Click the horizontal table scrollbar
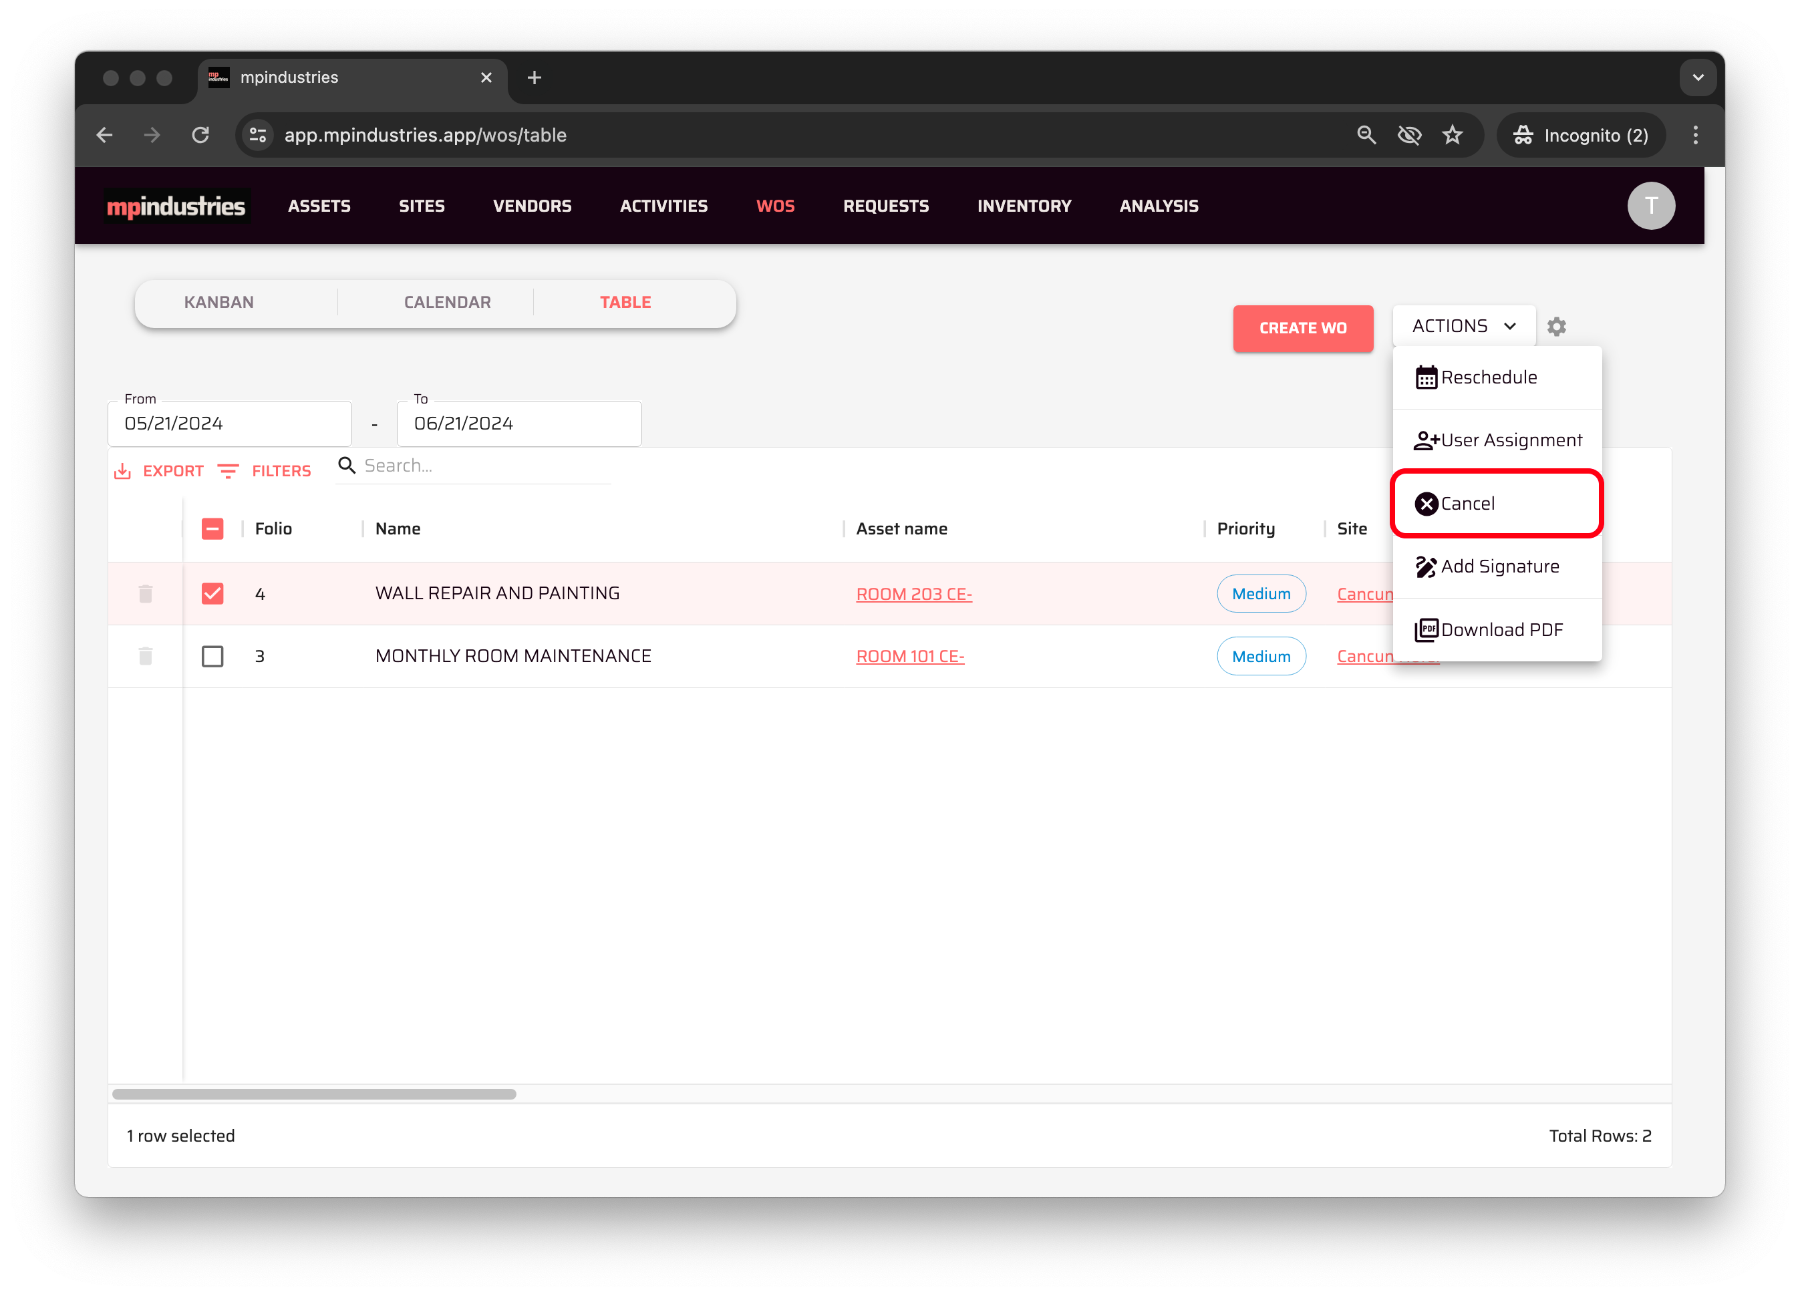 [x=314, y=1094]
